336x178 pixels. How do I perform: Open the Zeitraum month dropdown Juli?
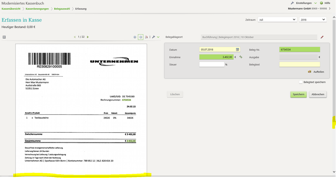277,20
